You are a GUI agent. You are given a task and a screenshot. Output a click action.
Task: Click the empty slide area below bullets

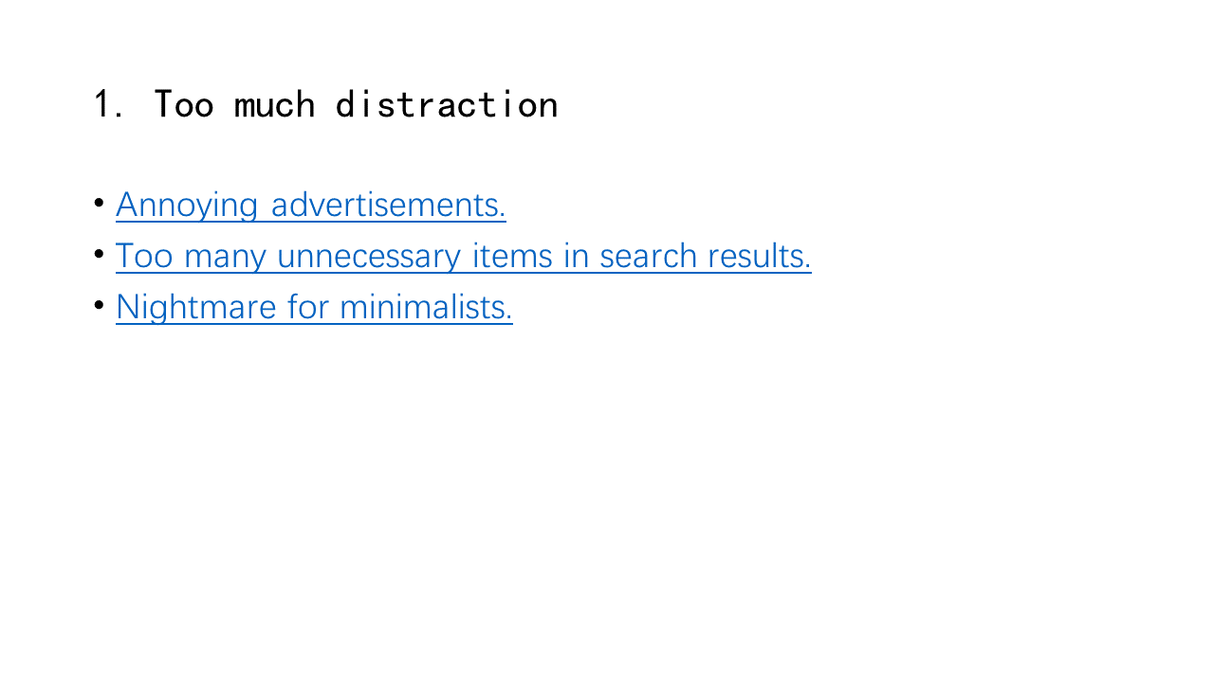point(607,502)
